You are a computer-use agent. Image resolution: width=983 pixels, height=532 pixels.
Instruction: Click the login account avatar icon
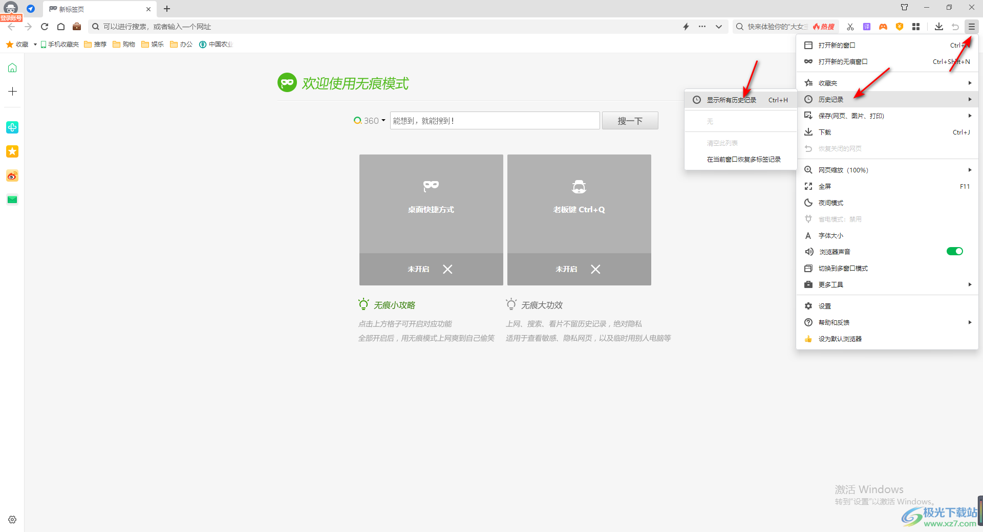[x=11, y=9]
